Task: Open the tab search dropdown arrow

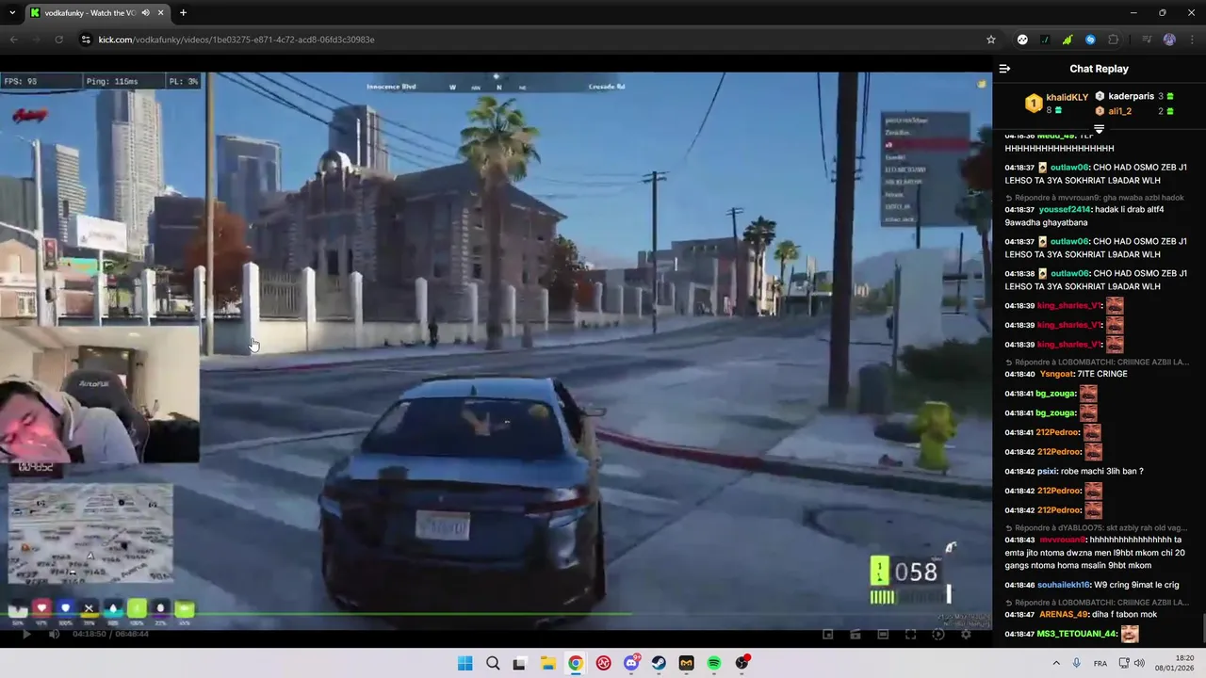Action: 12,13
